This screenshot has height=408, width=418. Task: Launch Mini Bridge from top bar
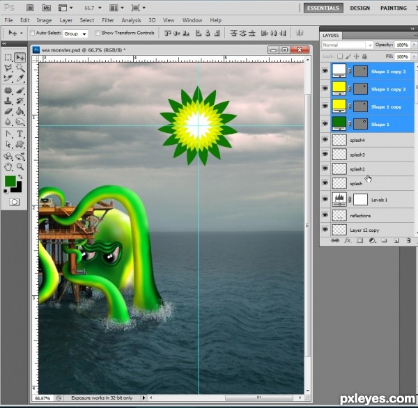pos(47,8)
